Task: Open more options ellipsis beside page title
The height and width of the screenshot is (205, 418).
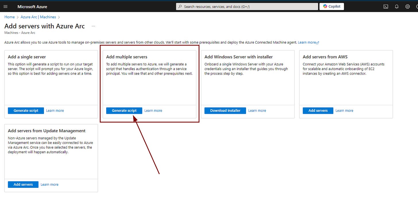Action: (x=93, y=26)
